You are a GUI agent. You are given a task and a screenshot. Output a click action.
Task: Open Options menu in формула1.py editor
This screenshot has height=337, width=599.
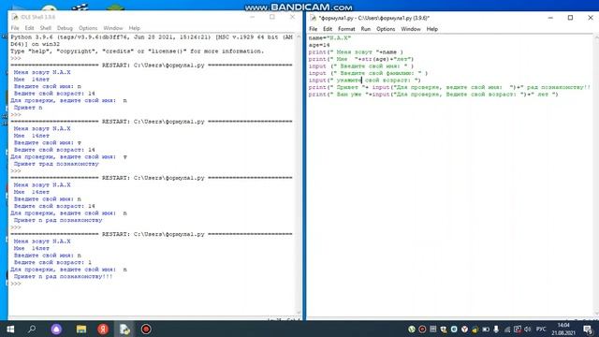386,29
